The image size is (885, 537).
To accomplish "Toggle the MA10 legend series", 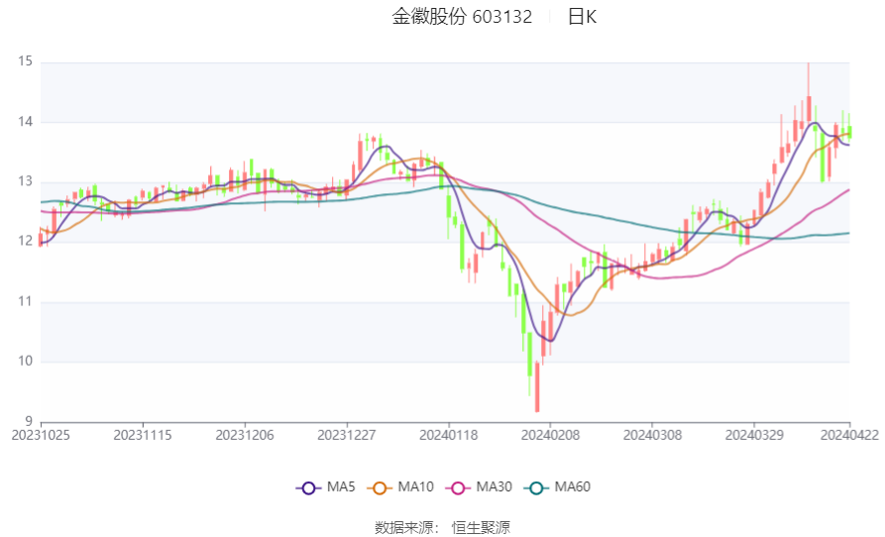I will pos(400,487).
